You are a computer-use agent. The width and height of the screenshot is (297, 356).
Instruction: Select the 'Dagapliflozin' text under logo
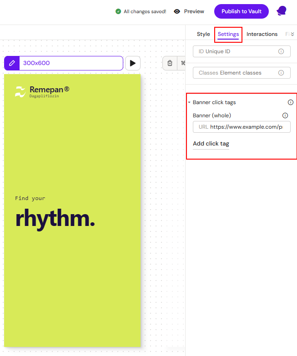44,96
